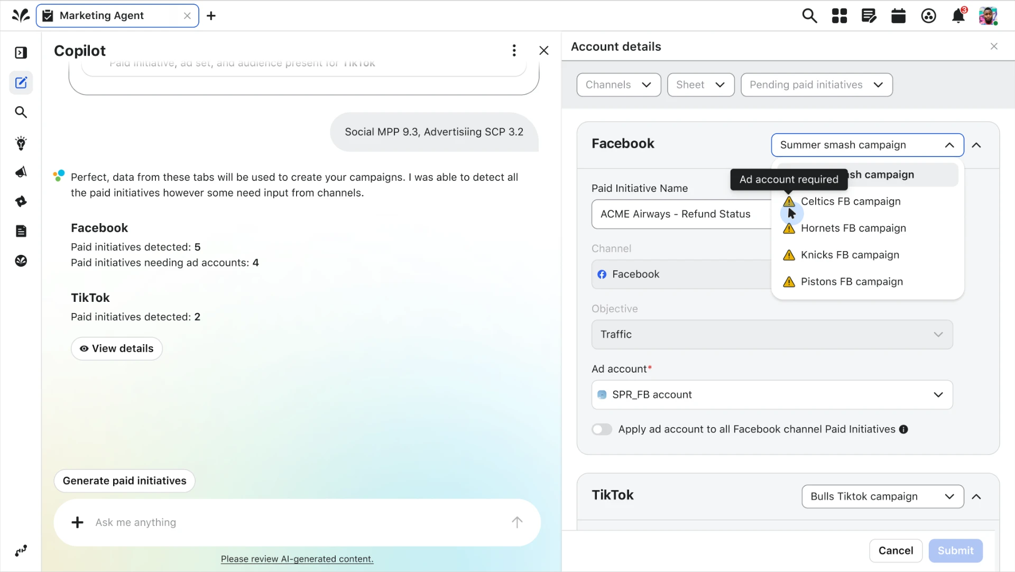1015x572 pixels.
Task: Open the Channels filter dropdown
Action: click(619, 85)
